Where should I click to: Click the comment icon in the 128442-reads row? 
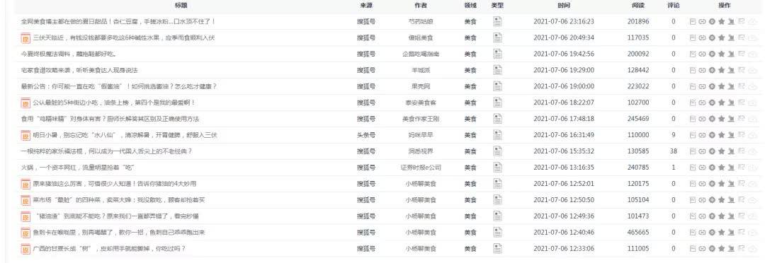741,70
